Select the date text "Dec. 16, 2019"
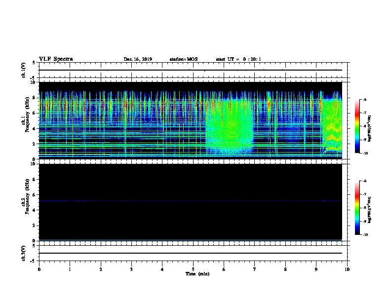Screen dimensions: 391x302 click(x=138, y=59)
